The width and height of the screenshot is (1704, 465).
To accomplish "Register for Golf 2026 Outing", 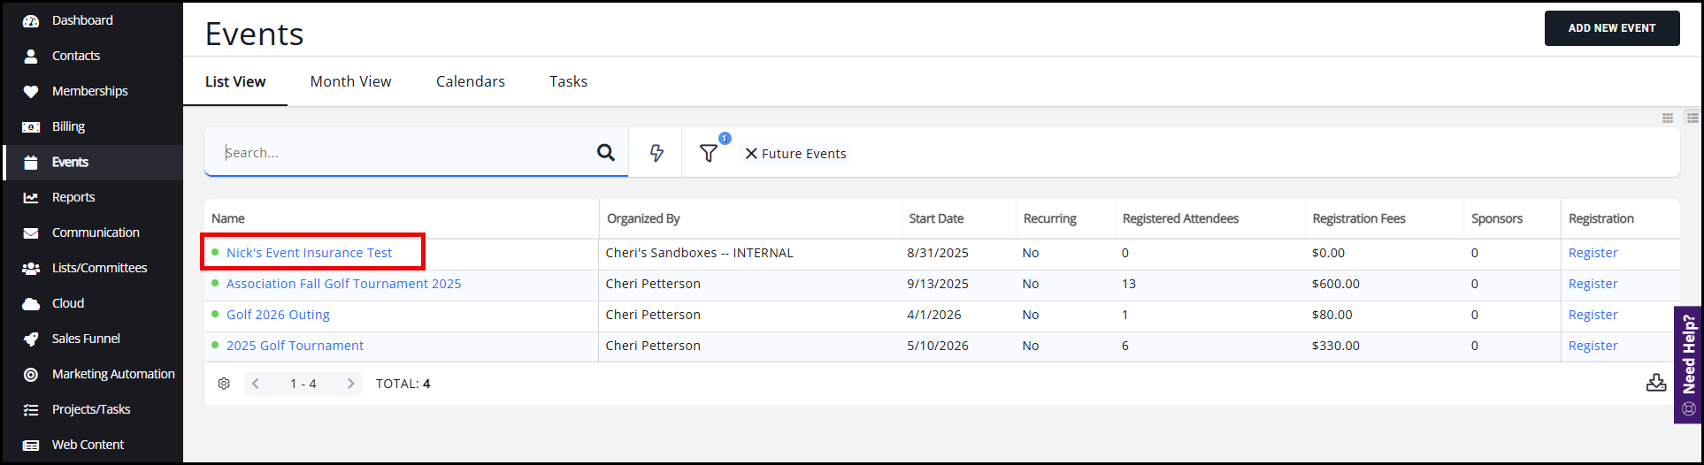I will [1593, 315].
